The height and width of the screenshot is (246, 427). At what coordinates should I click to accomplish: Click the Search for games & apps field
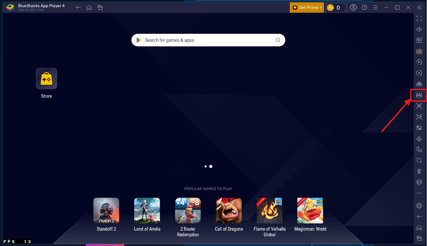pos(208,40)
